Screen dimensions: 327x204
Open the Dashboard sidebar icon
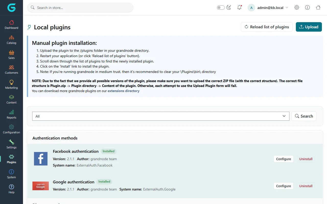click(x=11, y=22)
